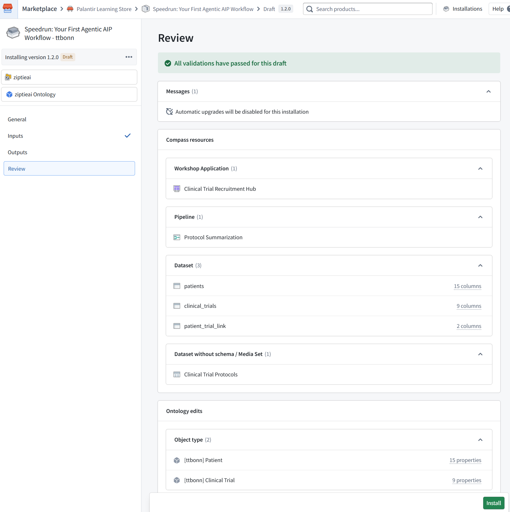Go to Marketplace home via breadcrumb

pos(40,9)
